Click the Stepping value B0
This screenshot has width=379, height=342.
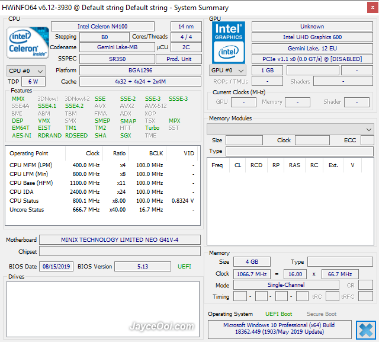[x=104, y=37]
